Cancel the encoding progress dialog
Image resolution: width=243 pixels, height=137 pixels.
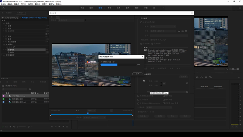click(137, 73)
